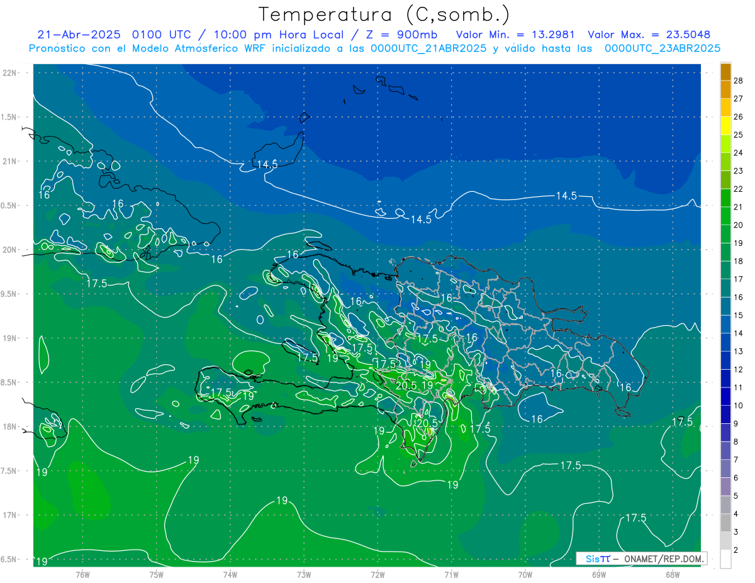Click the "69W" longitude axis label
755x583 pixels.
tap(599, 574)
